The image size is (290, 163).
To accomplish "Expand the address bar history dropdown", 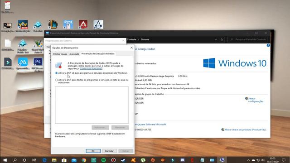I will pos(216,39).
